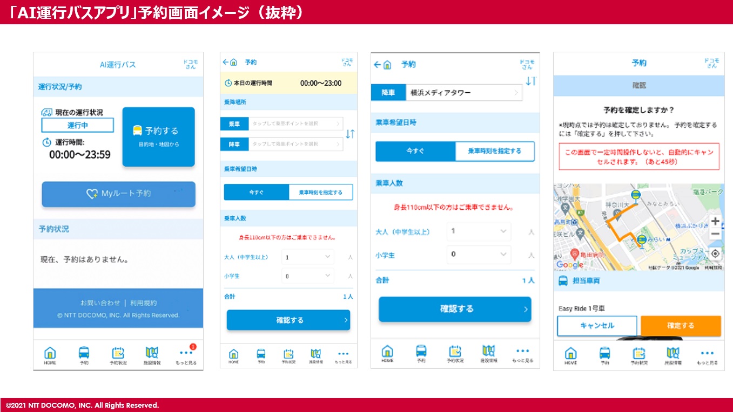
Task: Tap もっと見る icon with the notification badge
Action: pos(186,355)
